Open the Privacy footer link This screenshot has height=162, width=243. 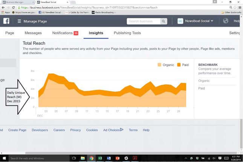click(75, 130)
